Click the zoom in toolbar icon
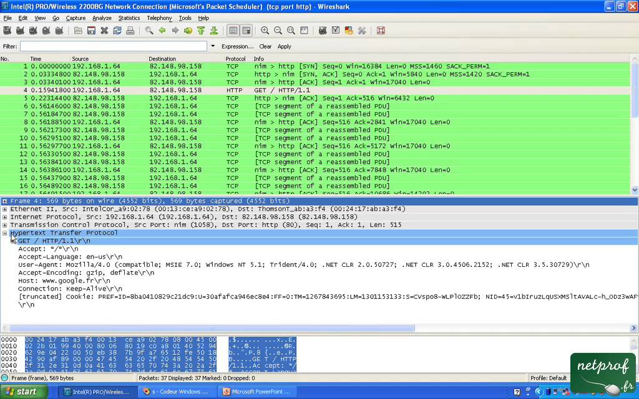639x399 pixels. coord(265,31)
